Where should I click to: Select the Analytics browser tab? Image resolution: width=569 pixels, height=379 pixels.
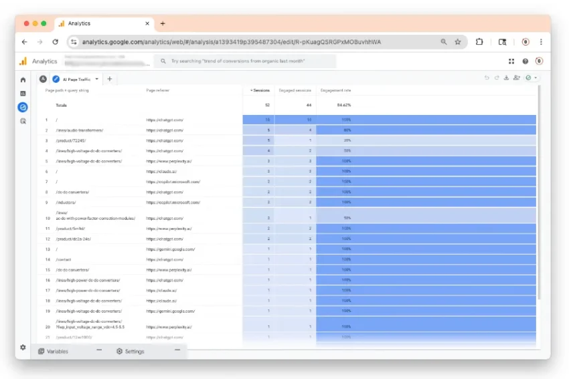(x=104, y=23)
